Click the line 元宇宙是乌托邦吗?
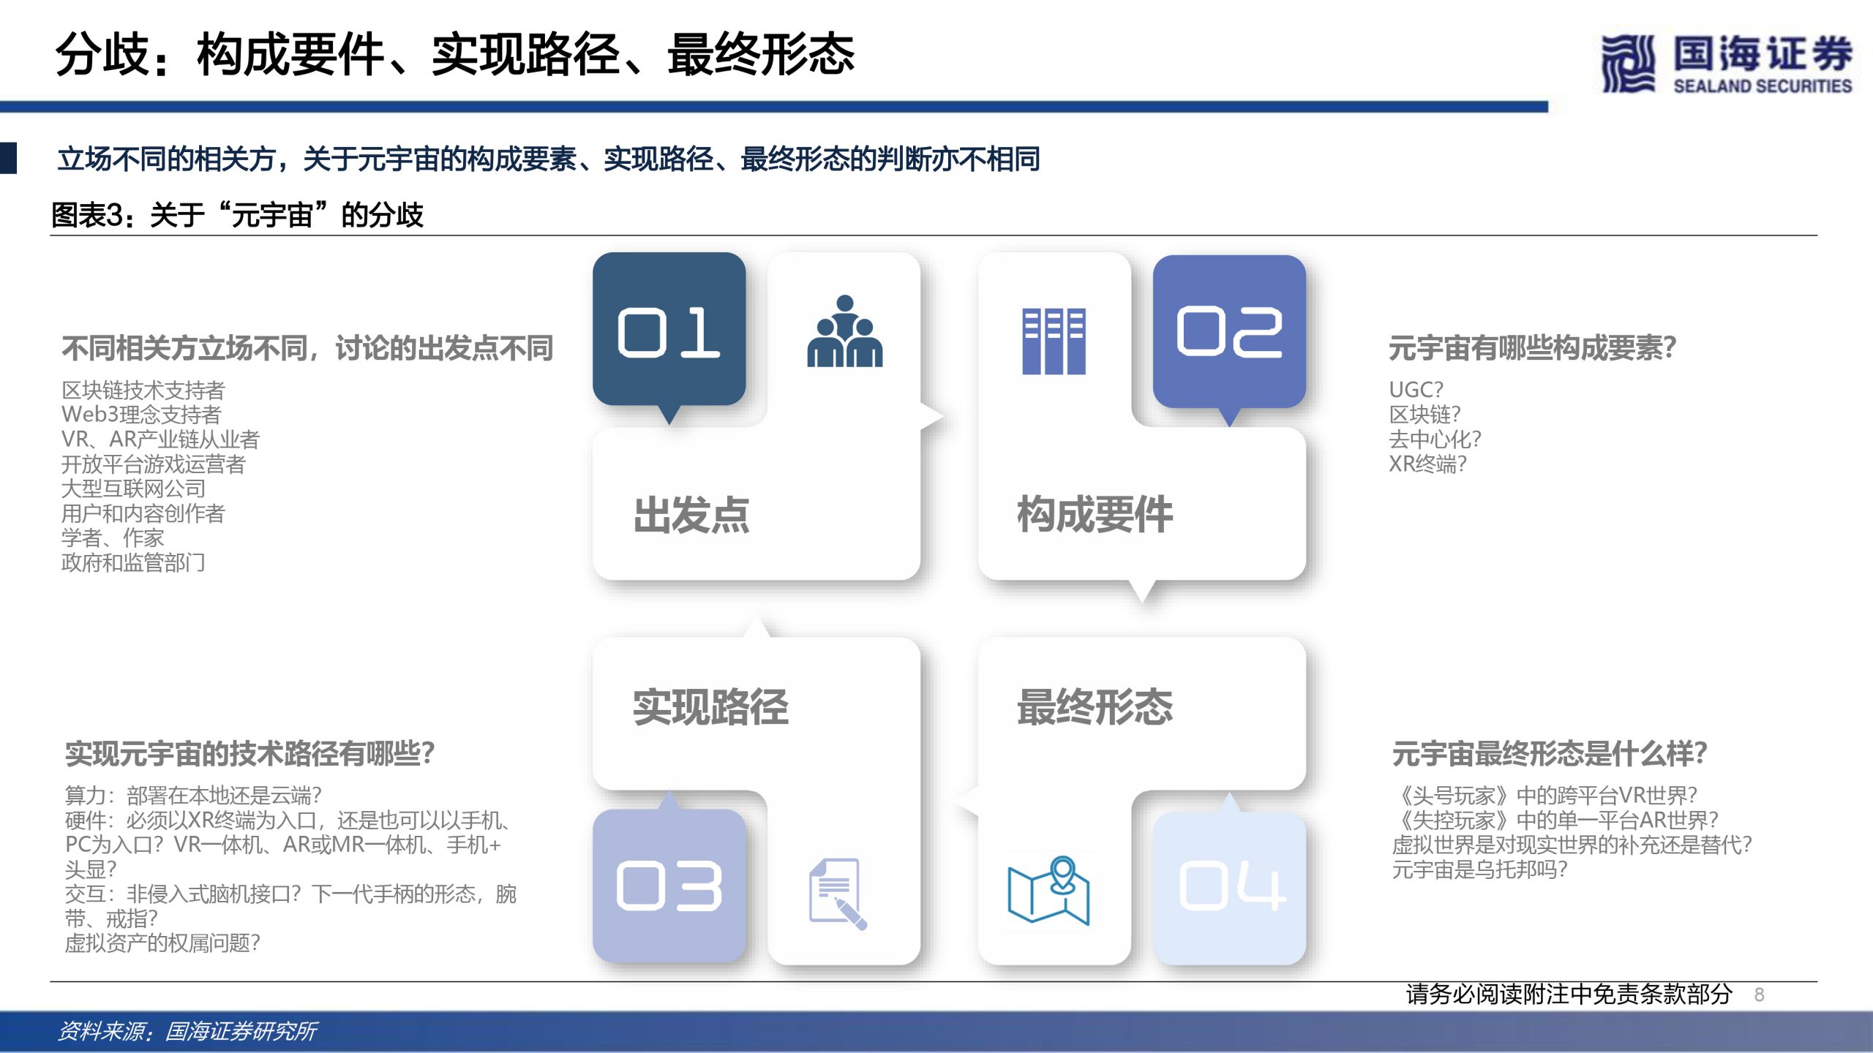Screen dimensions: 1873x1053 tap(1479, 869)
